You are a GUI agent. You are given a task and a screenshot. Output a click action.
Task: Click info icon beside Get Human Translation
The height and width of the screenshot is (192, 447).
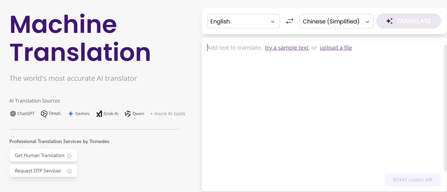click(69, 156)
